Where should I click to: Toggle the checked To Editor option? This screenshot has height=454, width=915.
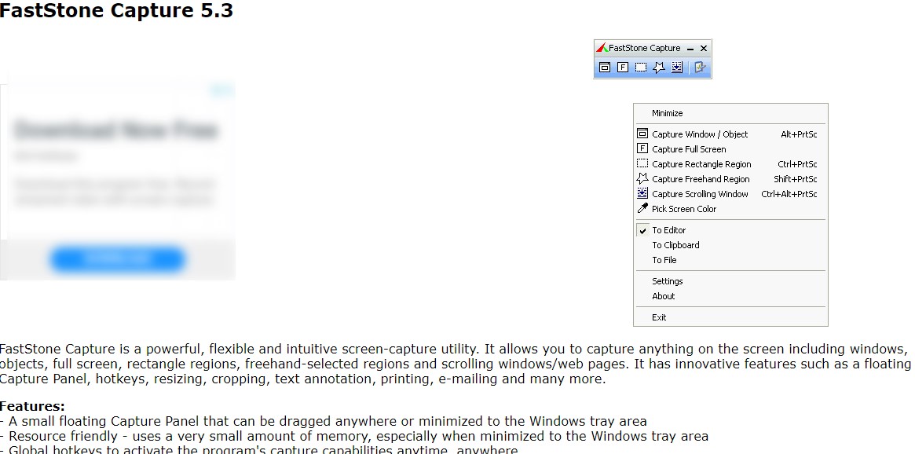(730, 230)
